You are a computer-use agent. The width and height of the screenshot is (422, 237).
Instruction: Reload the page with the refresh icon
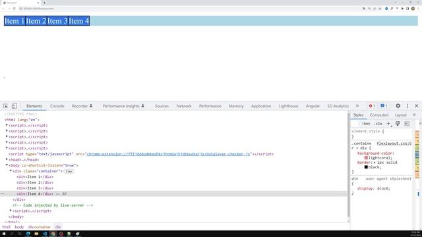click(x=15, y=9)
